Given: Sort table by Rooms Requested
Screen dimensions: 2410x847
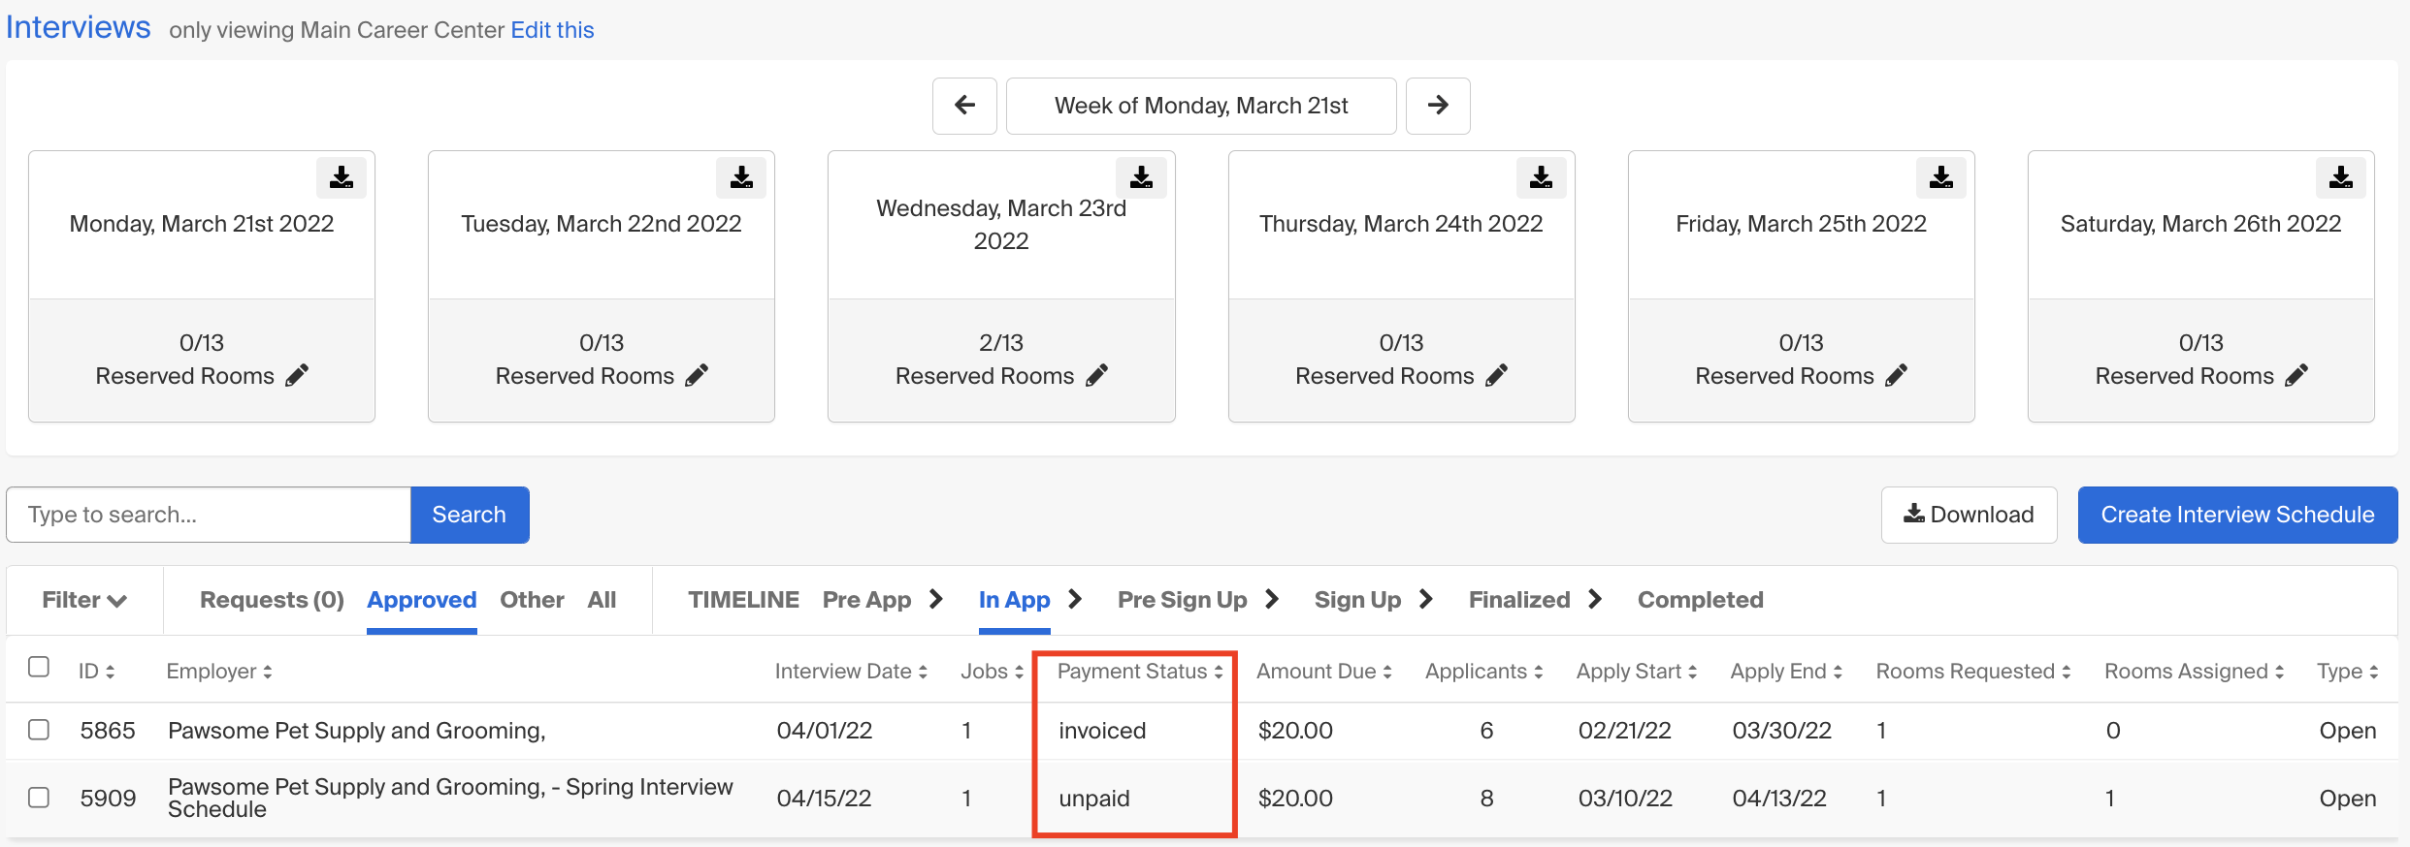Looking at the screenshot, I should click(x=1973, y=672).
